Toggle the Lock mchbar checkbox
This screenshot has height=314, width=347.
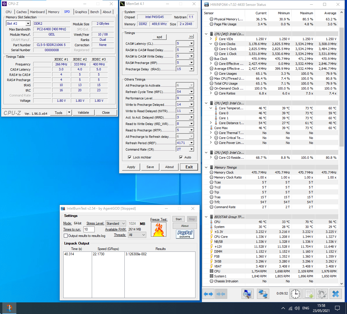coord(130,157)
